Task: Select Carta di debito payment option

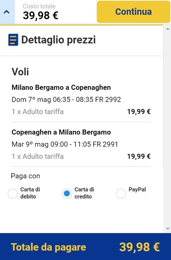Action: tap(13, 193)
